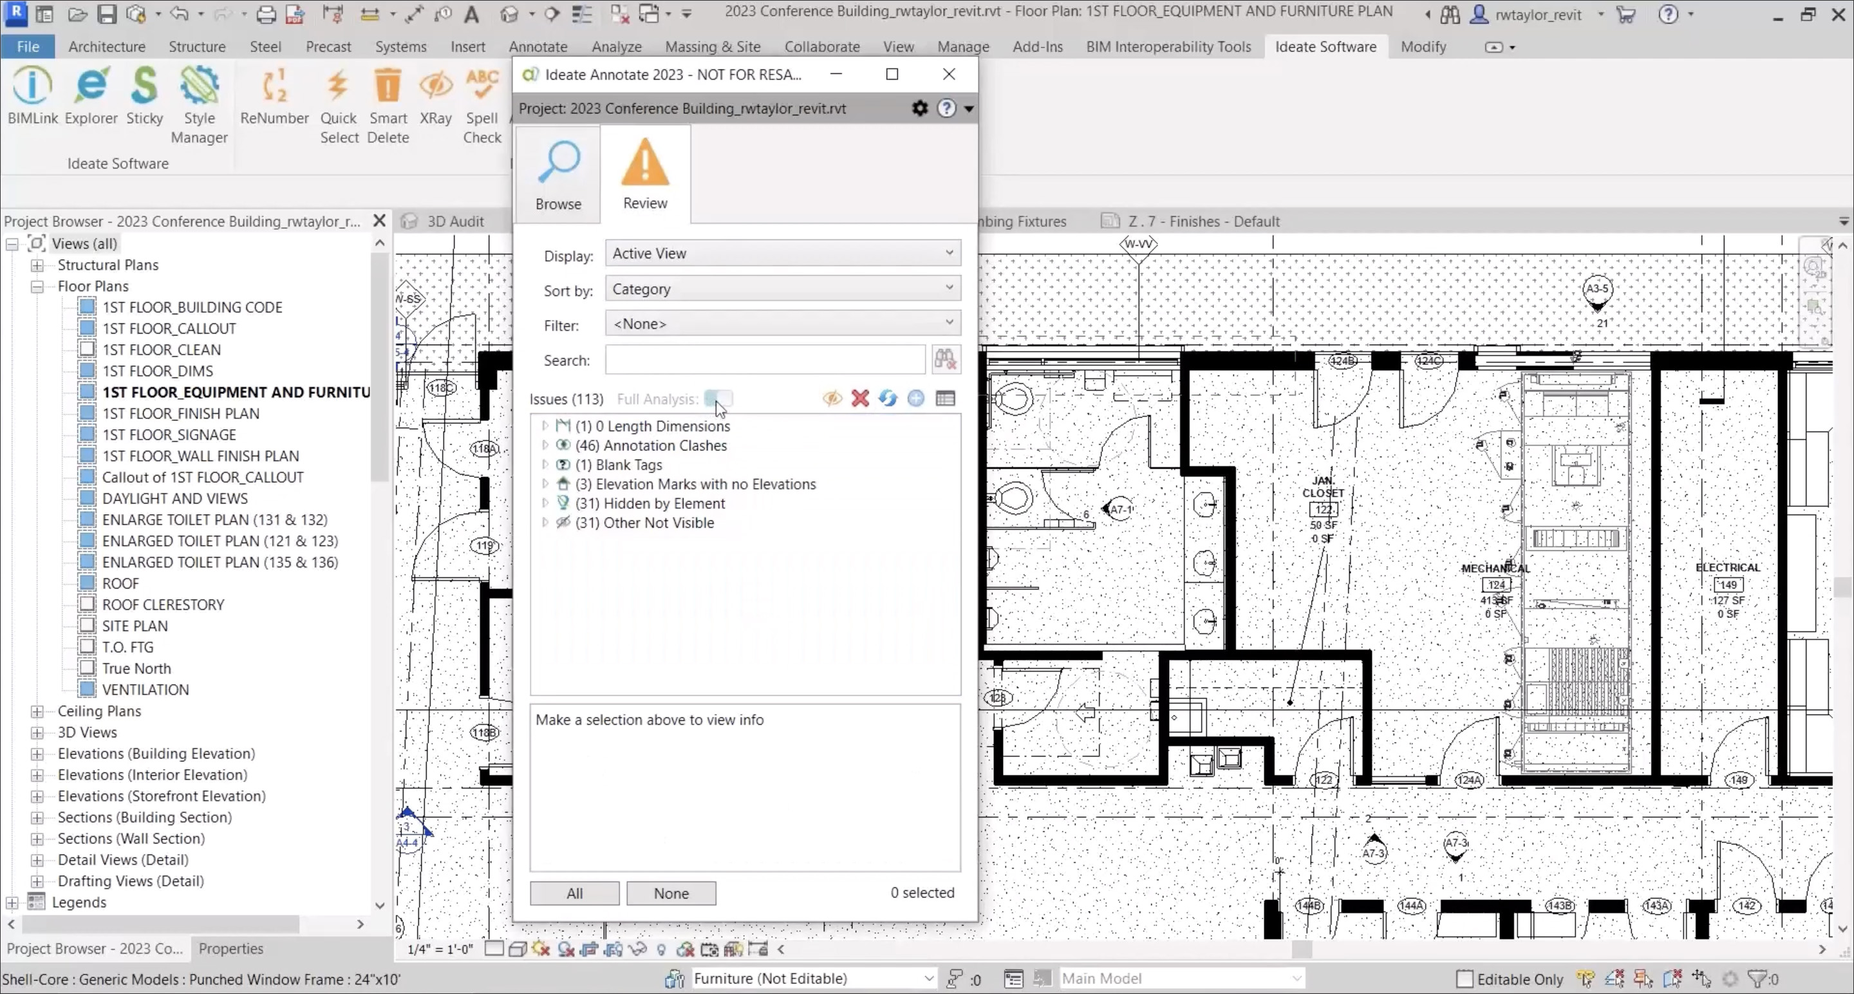Viewport: 1854px width, 994px height.
Task: Open the Filter dropdown set to None
Action: click(783, 323)
